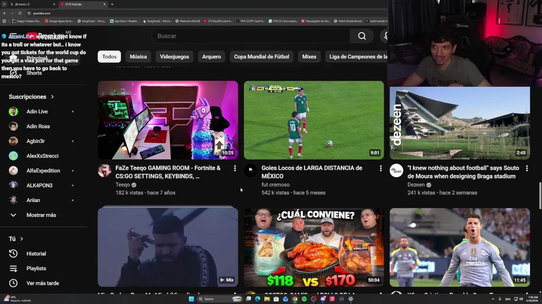Image resolution: width=542 pixels, height=304 pixels.
Task: Expand the Suscripciones section chevron
Action: click(x=52, y=97)
